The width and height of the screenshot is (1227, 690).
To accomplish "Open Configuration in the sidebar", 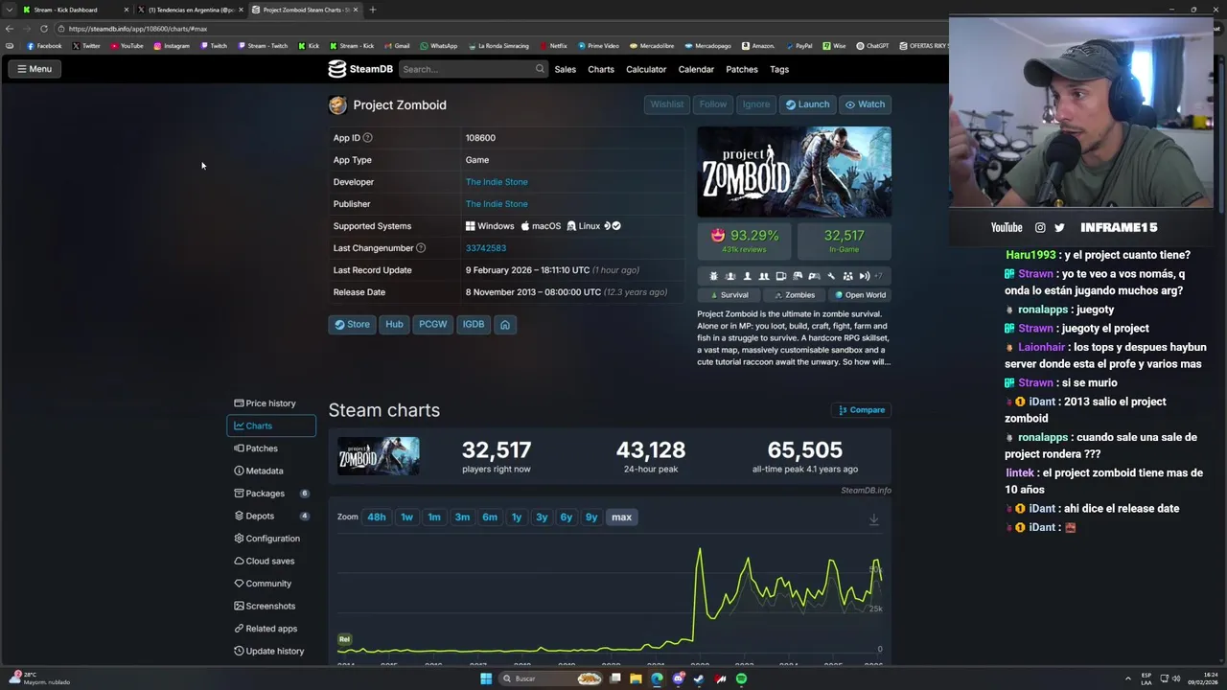I will pyautogui.click(x=271, y=539).
